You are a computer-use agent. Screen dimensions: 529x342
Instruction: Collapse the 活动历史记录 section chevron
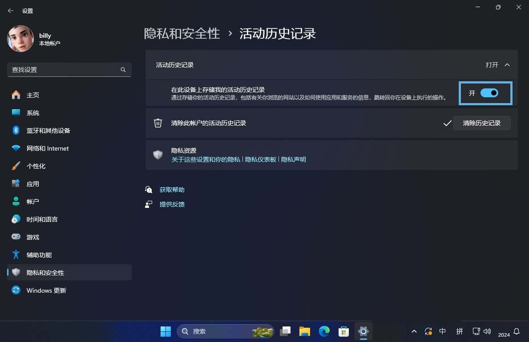click(x=507, y=65)
